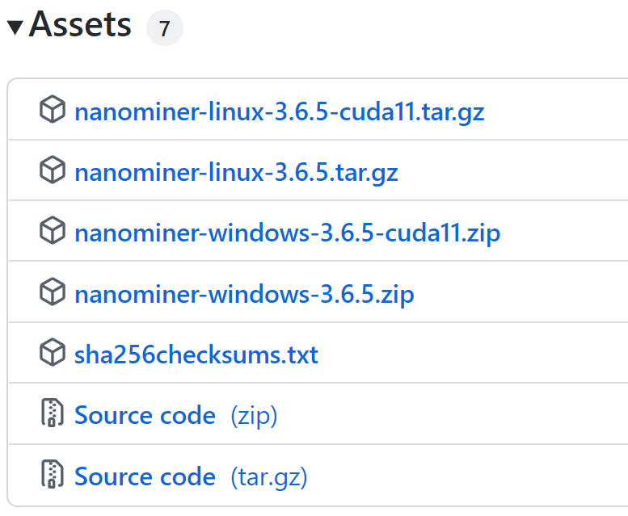Click package icon beside nanominer-linux-3.6.5.tar.gz
Viewport: 628px width, 516px height.
(53, 170)
